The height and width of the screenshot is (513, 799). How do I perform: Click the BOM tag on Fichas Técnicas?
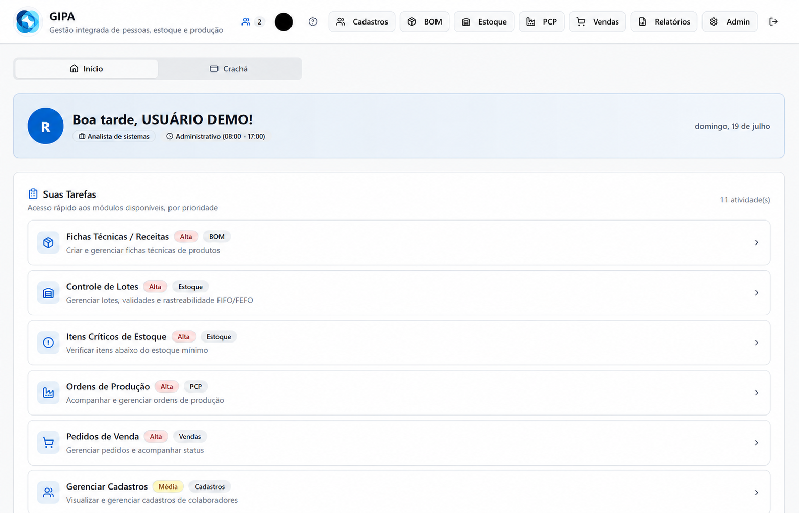pos(217,237)
